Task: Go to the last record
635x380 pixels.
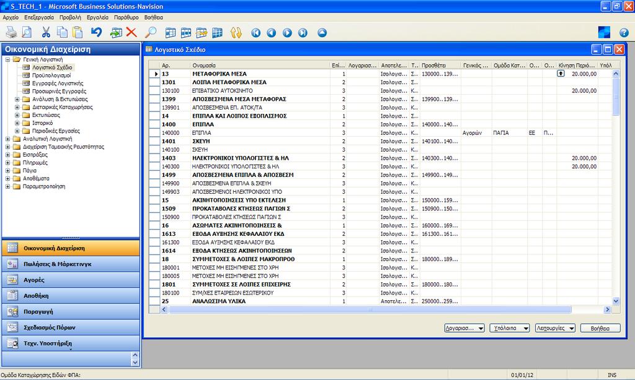Action: point(303,33)
